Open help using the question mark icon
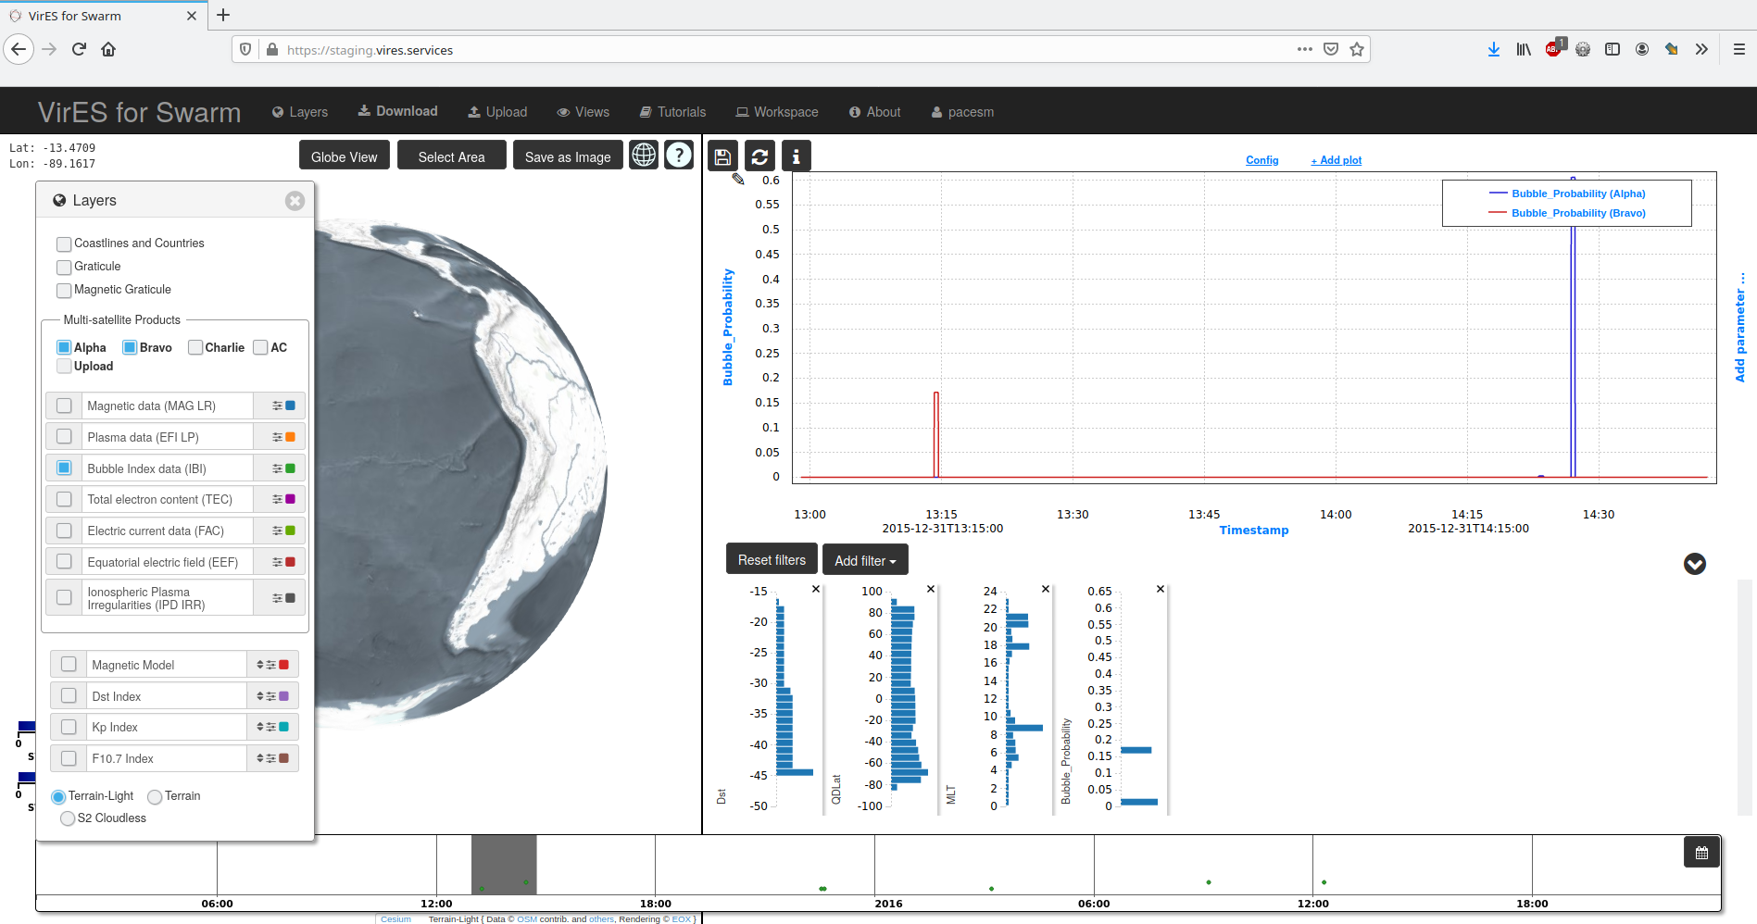 click(679, 155)
